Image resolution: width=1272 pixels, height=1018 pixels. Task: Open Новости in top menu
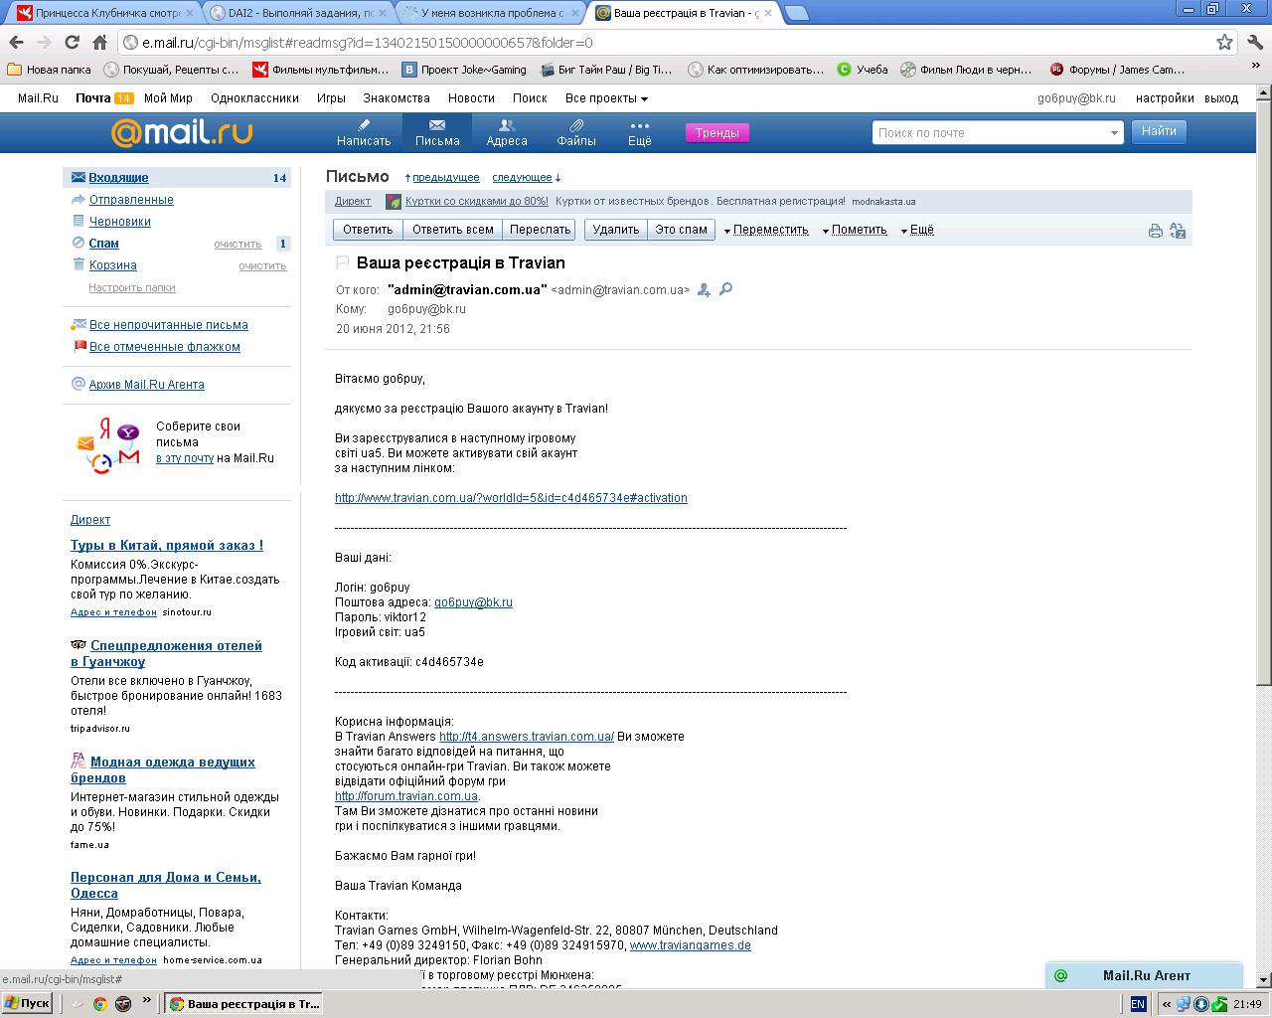[471, 98]
